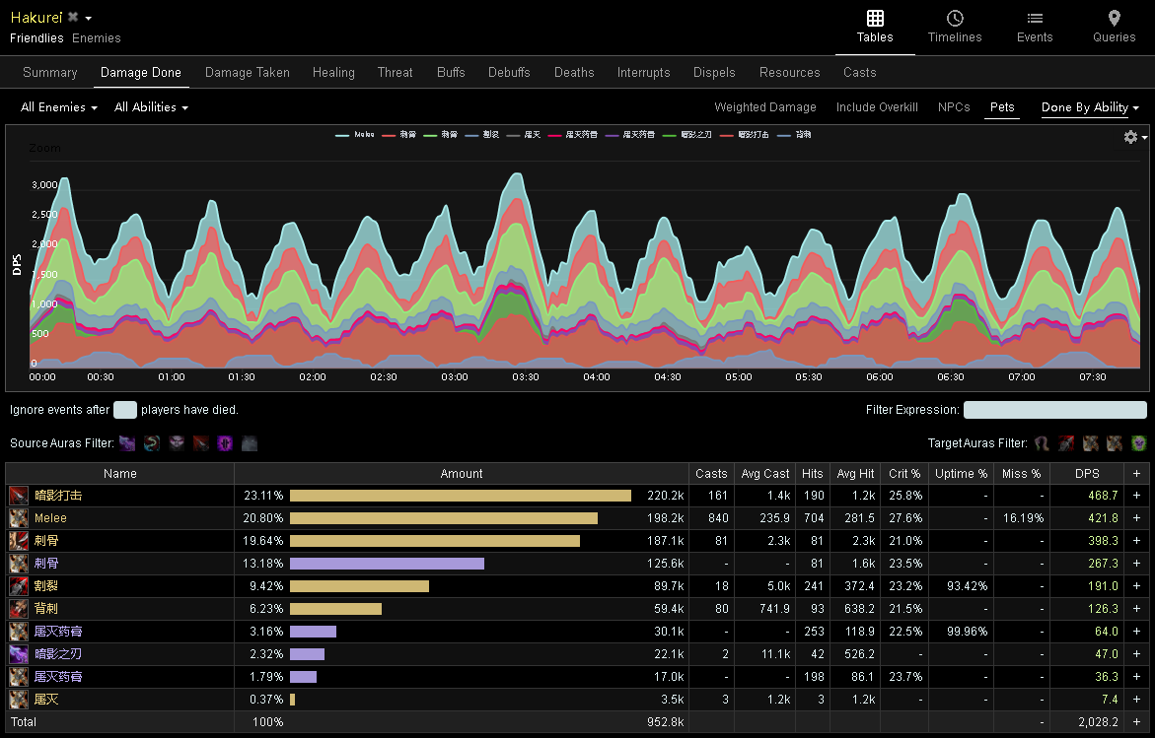Expand the Melee row with its plus
Image resolution: width=1155 pixels, height=738 pixels.
pyautogui.click(x=1136, y=518)
